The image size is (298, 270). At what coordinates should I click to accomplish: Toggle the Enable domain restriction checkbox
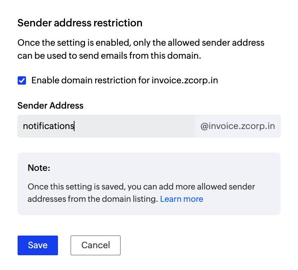22,81
